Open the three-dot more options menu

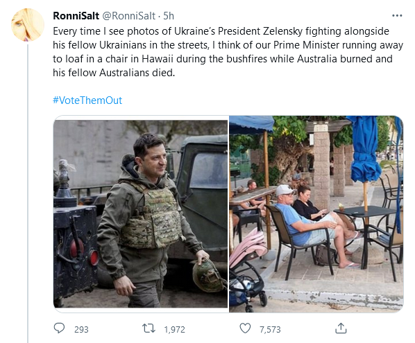click(397, 16)
